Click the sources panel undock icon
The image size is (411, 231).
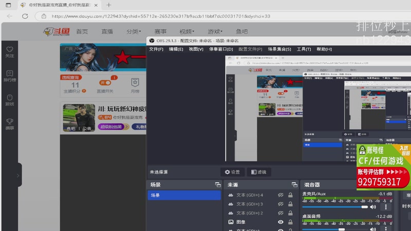(x=294, y=185)
